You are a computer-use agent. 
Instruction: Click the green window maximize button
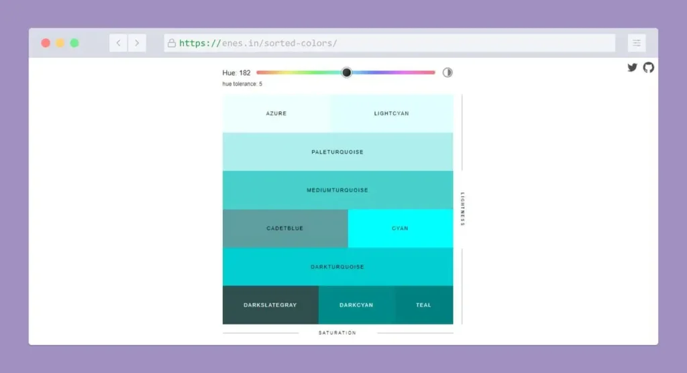tap(74, 43)
